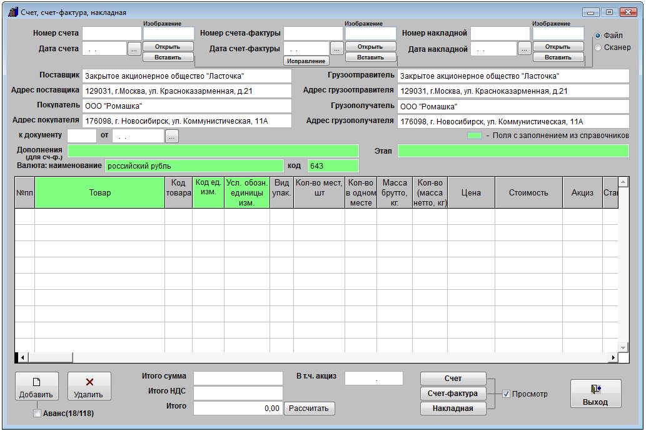The width and height of the screenshot is (646, 431).
Task: Select the Сканер radio button
Action: coord(598,47)
